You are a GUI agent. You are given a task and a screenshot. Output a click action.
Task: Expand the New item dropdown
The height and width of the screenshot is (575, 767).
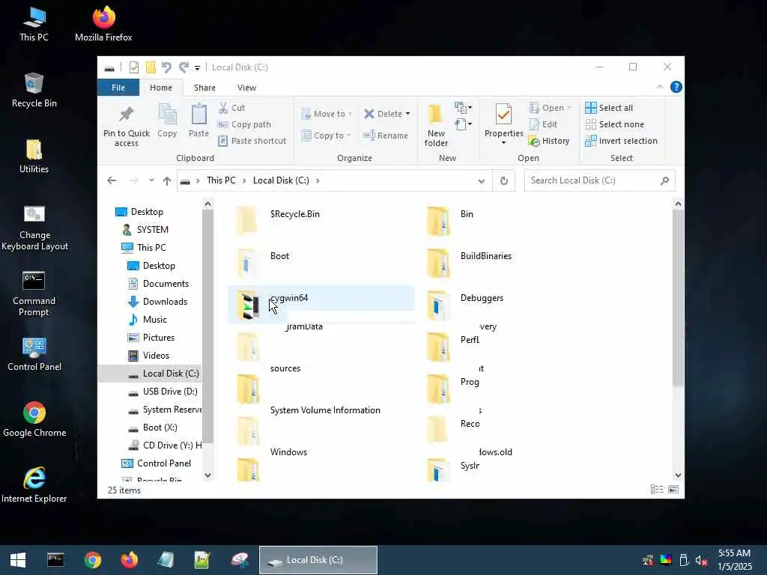463,107
